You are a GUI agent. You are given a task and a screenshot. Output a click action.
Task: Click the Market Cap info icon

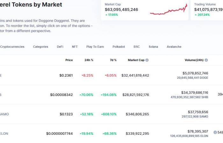(147, 60)
